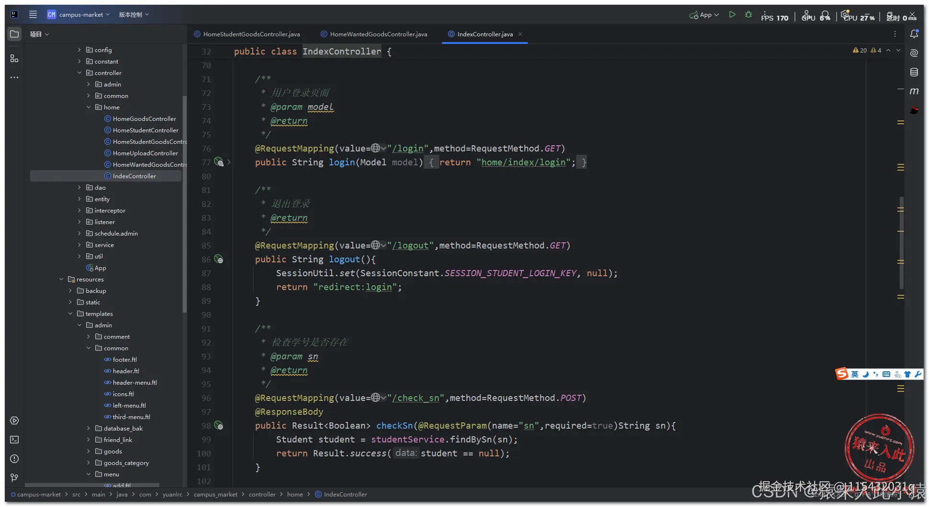Open the "/login" mapping link

coord(408,148)
